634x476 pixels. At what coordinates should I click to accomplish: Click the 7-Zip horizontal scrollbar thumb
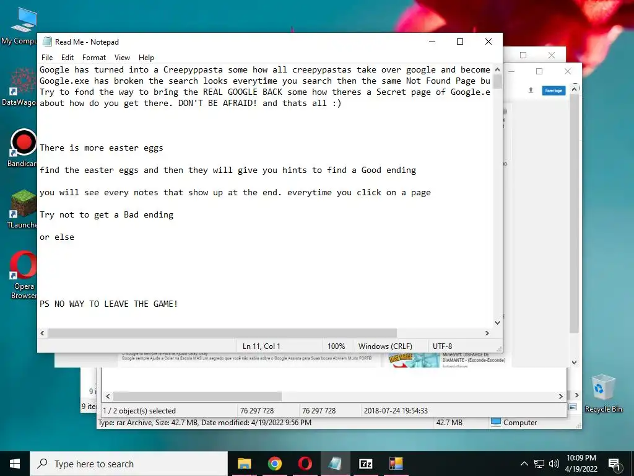point(198,396)
